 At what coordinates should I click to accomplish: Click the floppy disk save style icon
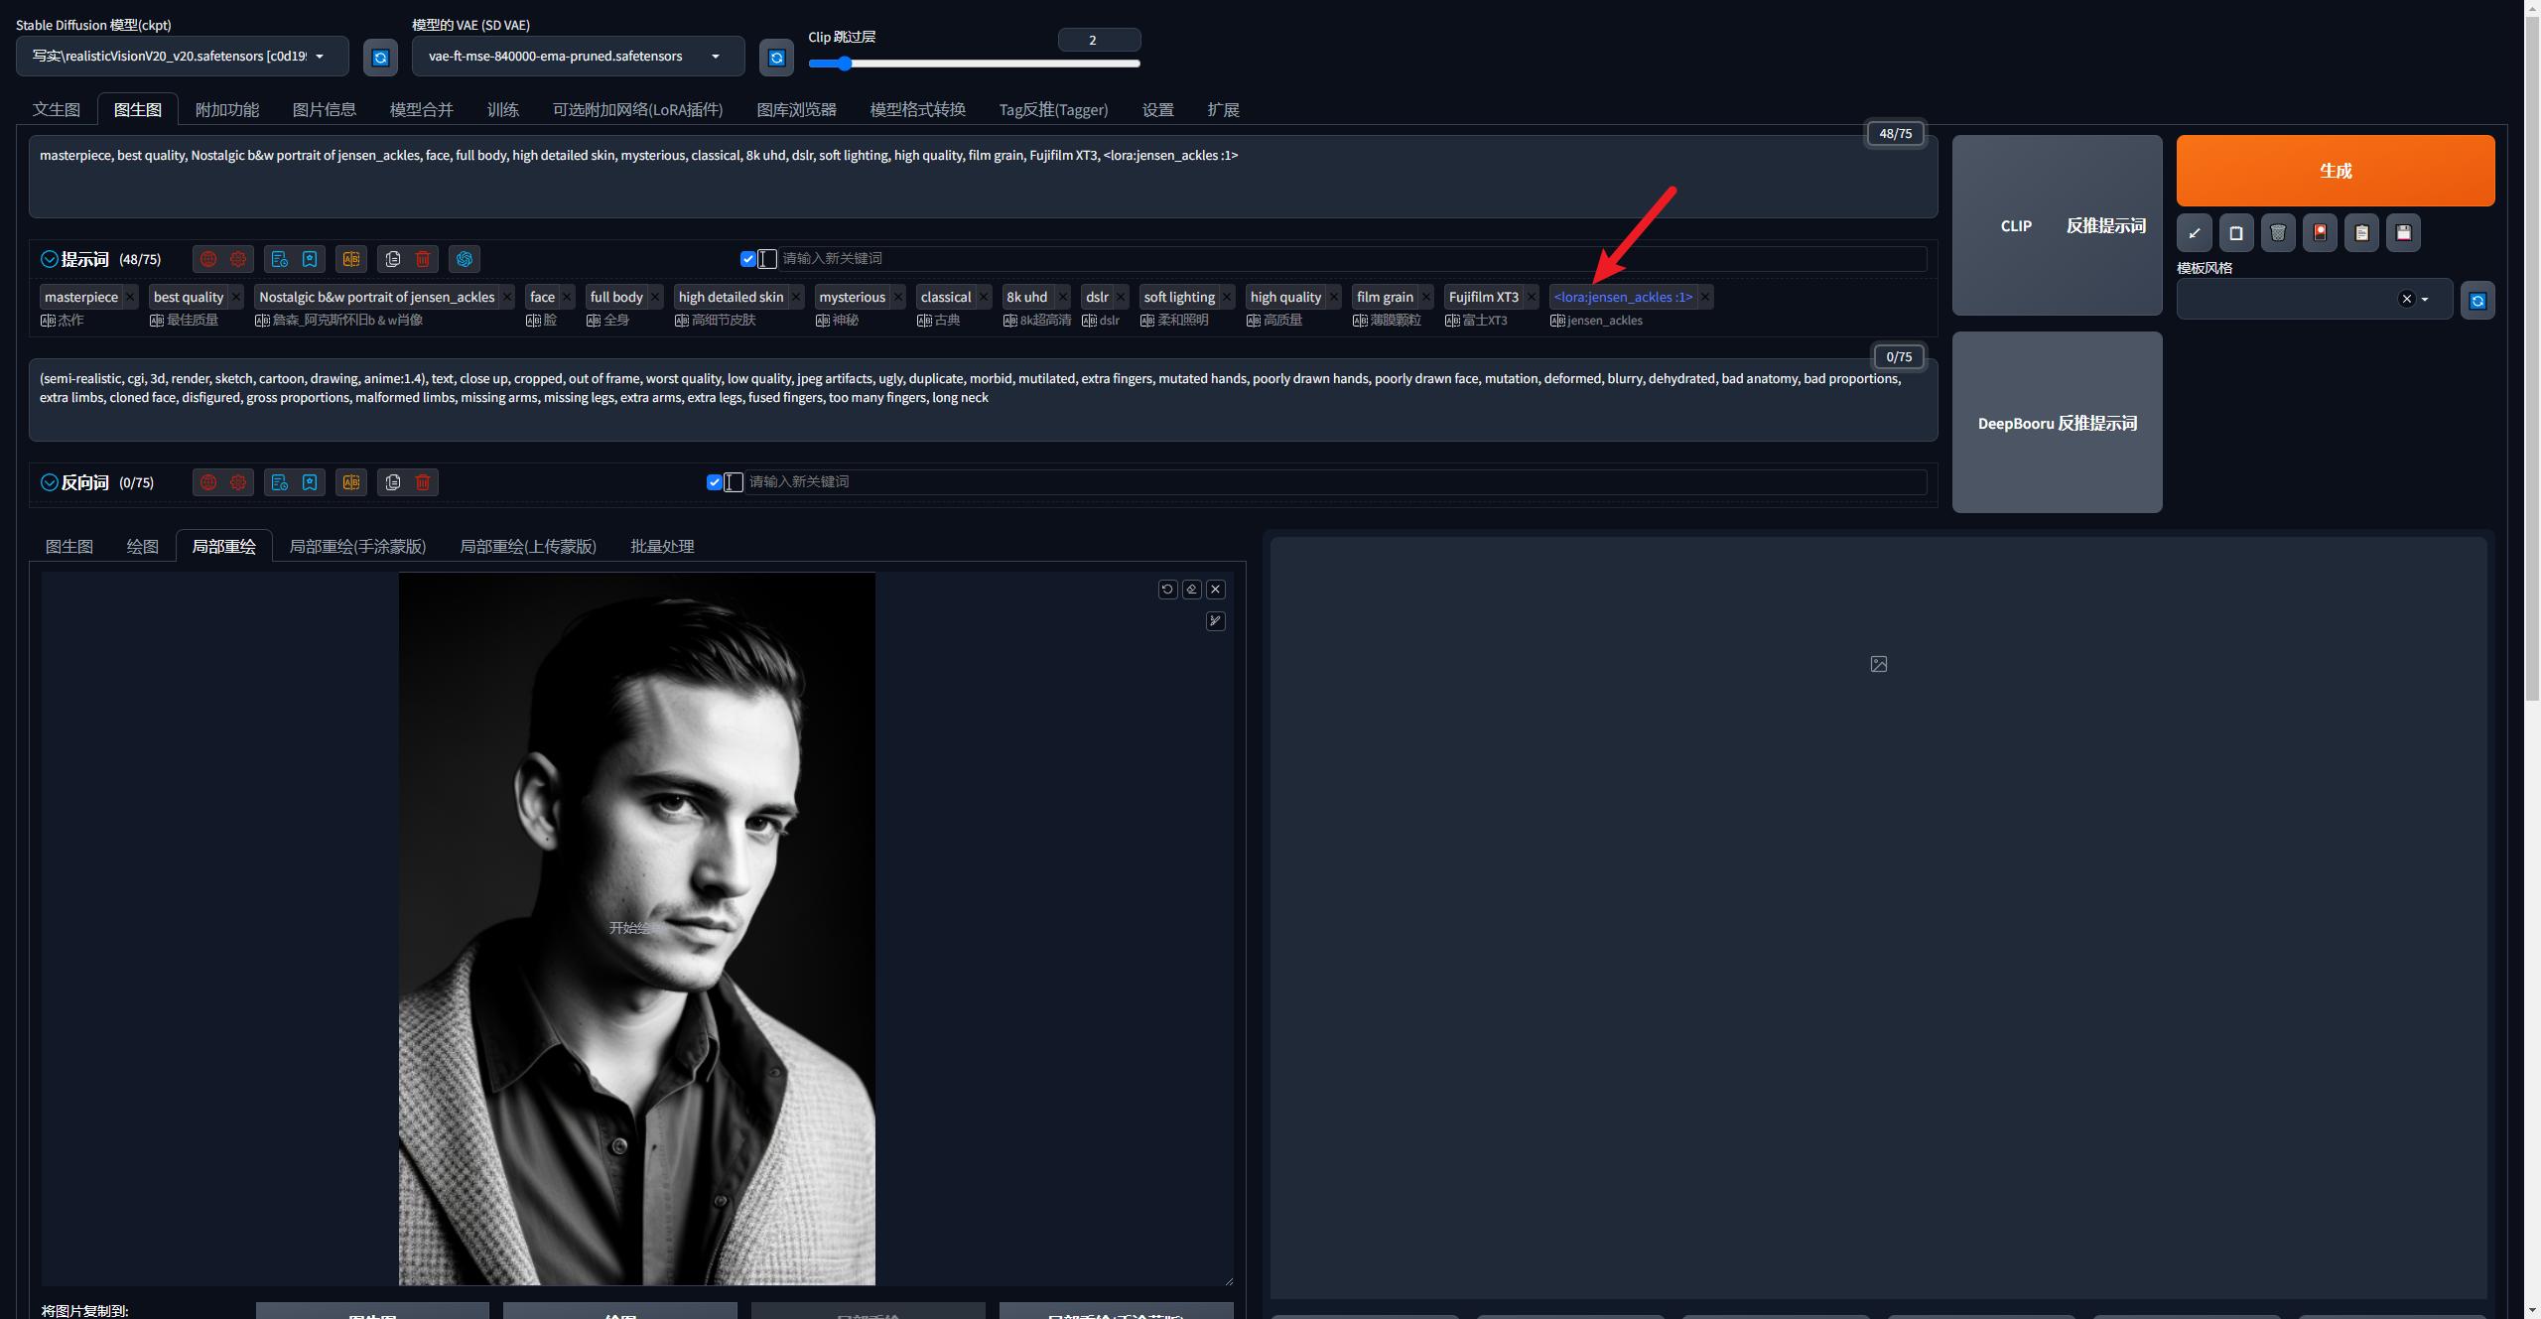(2403, 233)
